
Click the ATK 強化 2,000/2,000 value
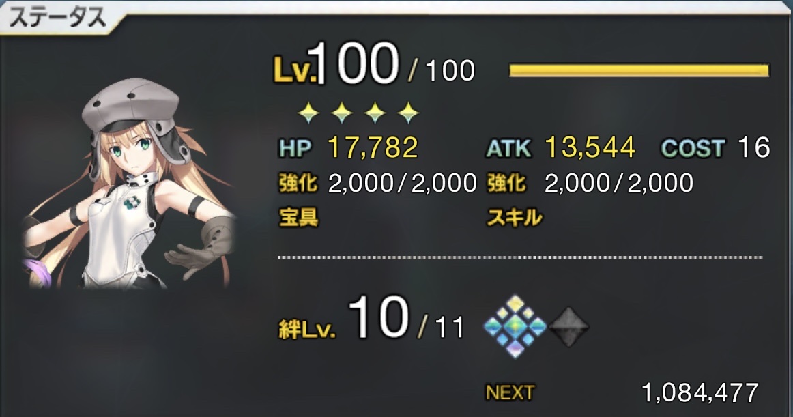[x=618, y=183]
